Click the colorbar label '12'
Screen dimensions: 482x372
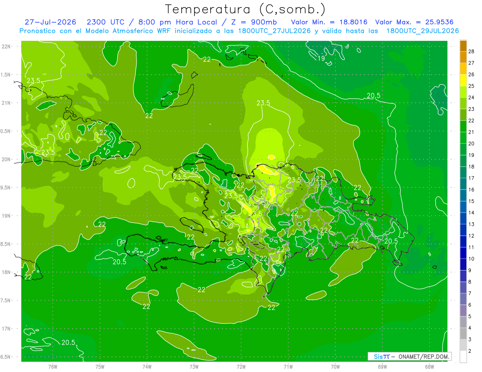(472, 236)
